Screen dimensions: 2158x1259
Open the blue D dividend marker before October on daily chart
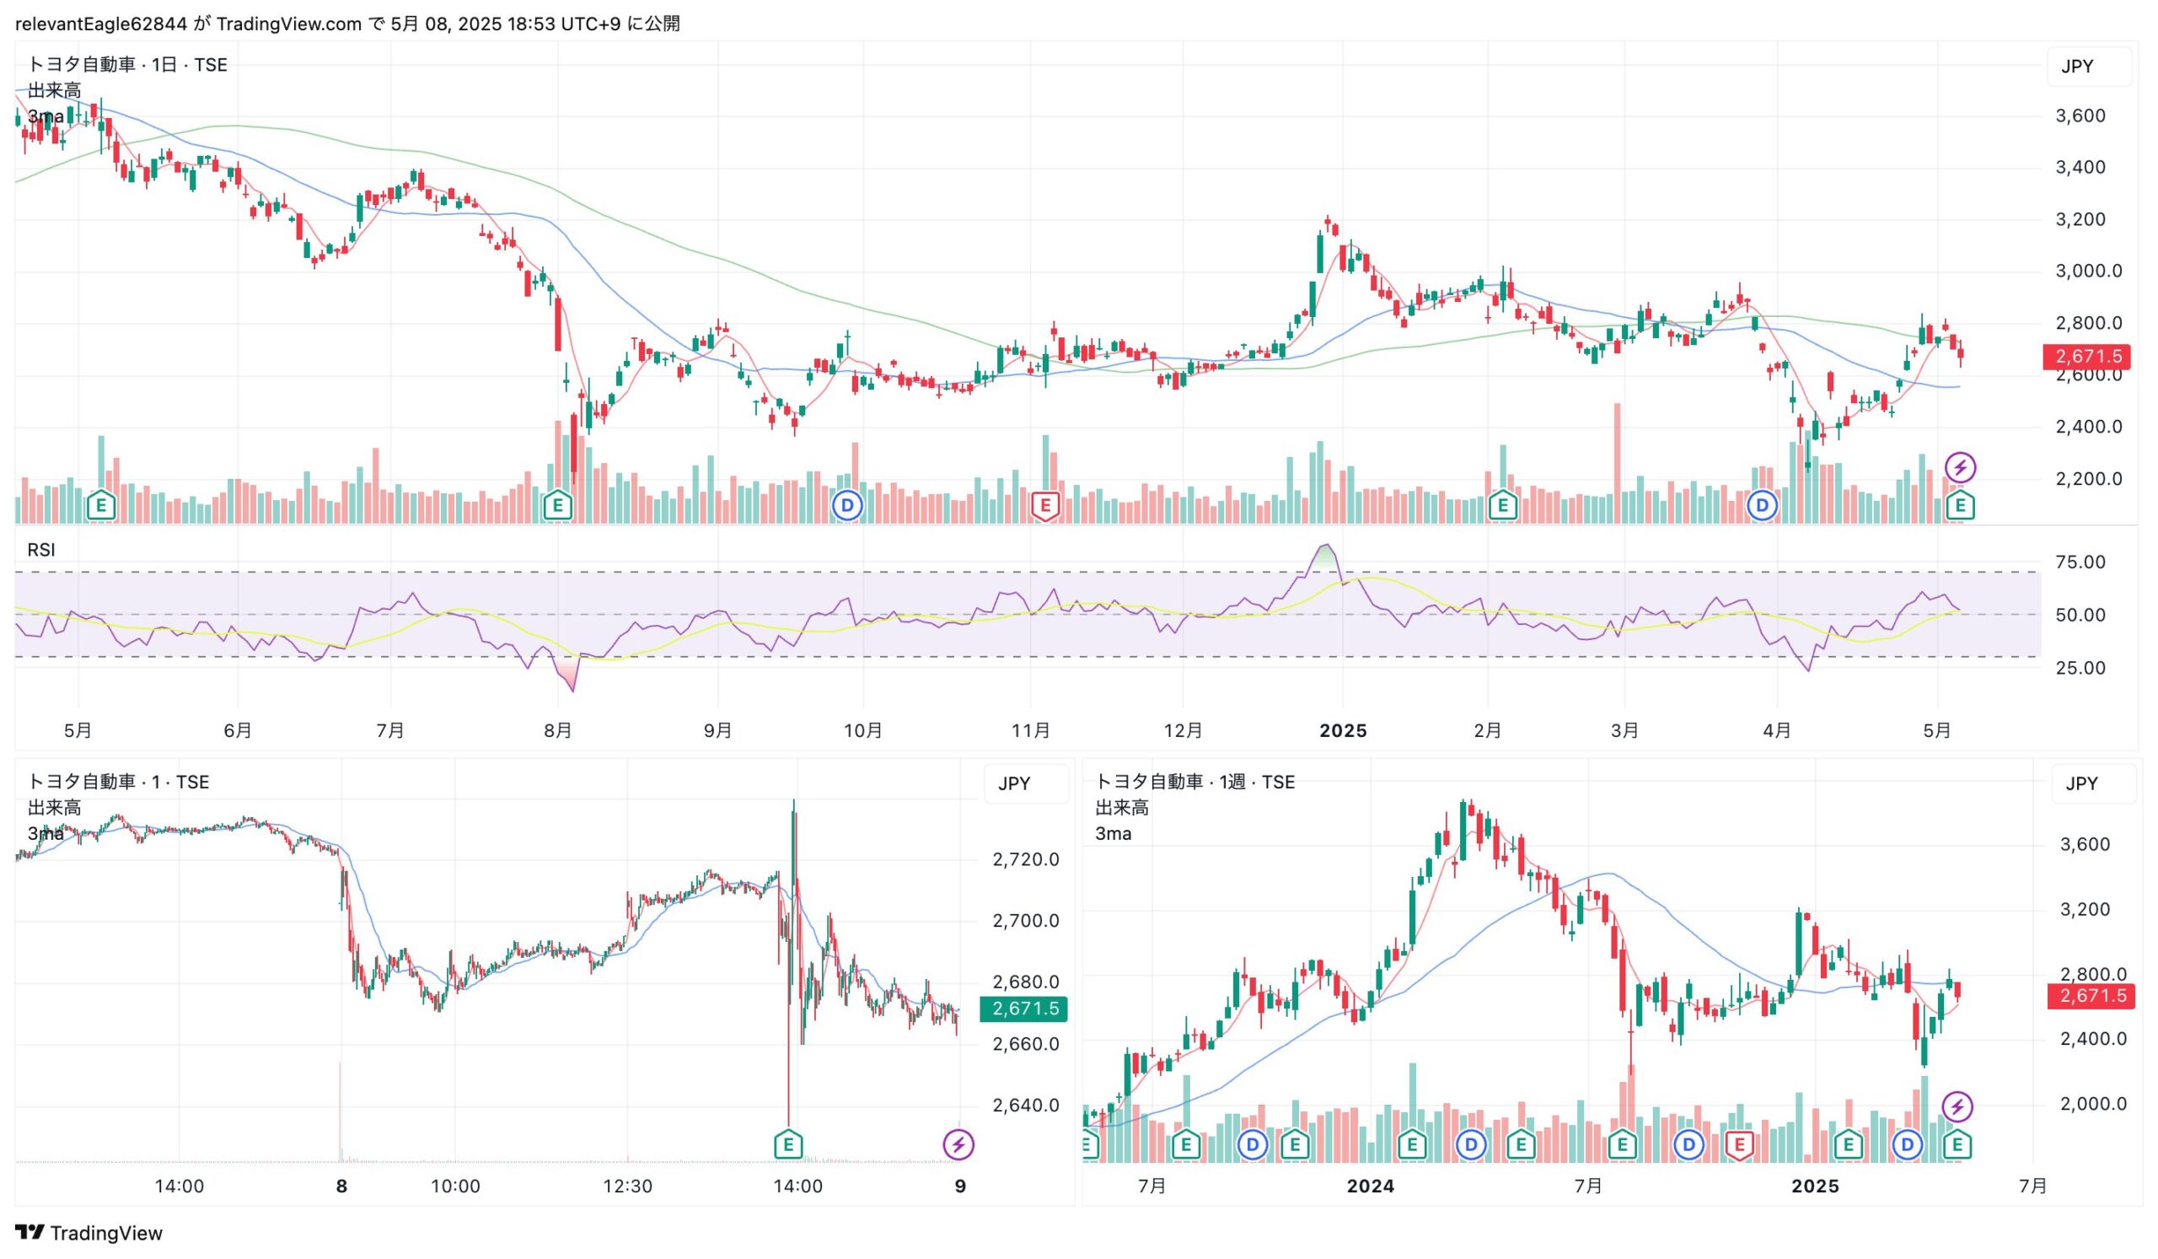tap(847, 505)
